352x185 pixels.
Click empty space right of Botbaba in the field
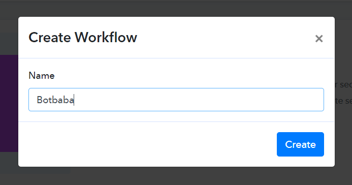pos(198,100)
